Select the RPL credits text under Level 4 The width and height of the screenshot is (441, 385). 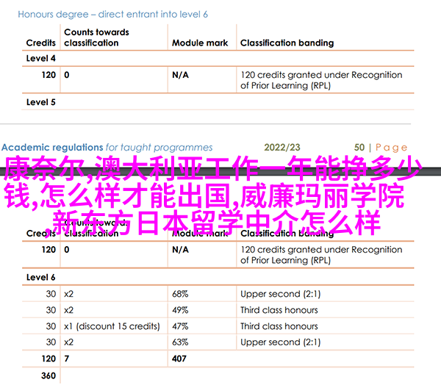point(321,80)
